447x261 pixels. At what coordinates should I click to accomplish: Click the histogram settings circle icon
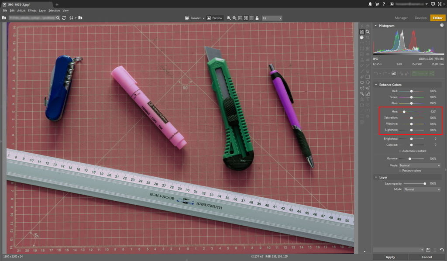pyautogui.click(x=442, y=25)
